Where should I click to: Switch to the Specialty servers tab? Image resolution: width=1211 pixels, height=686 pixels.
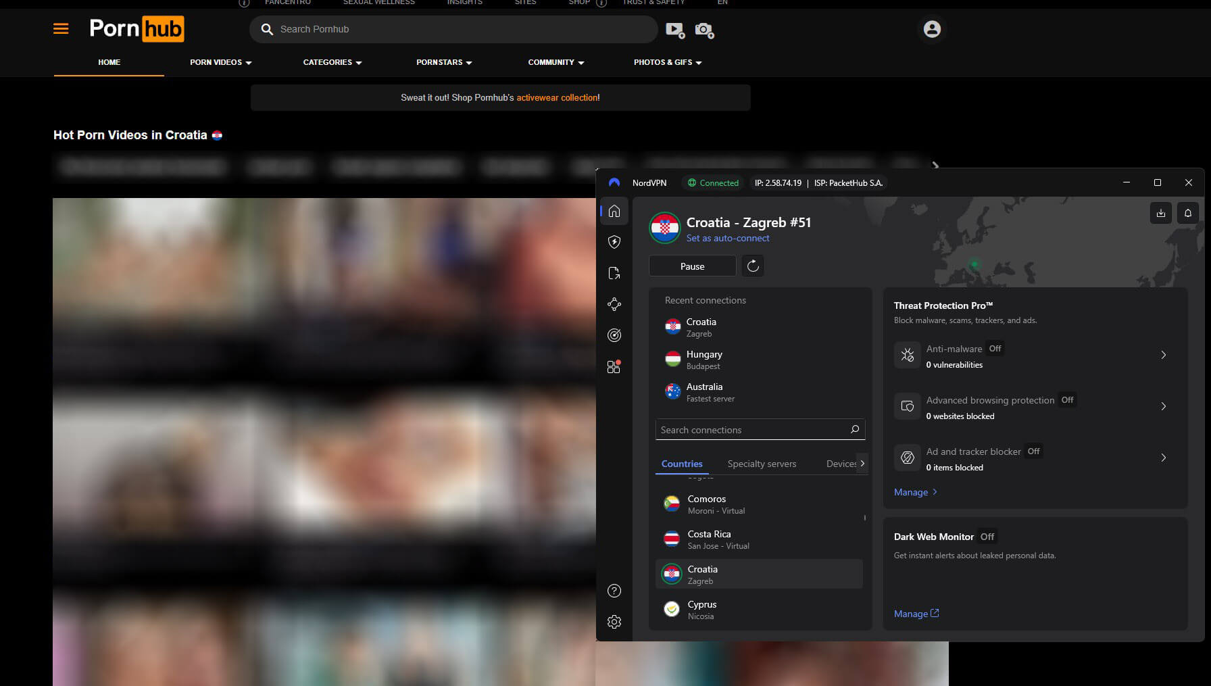pos(762,464)
